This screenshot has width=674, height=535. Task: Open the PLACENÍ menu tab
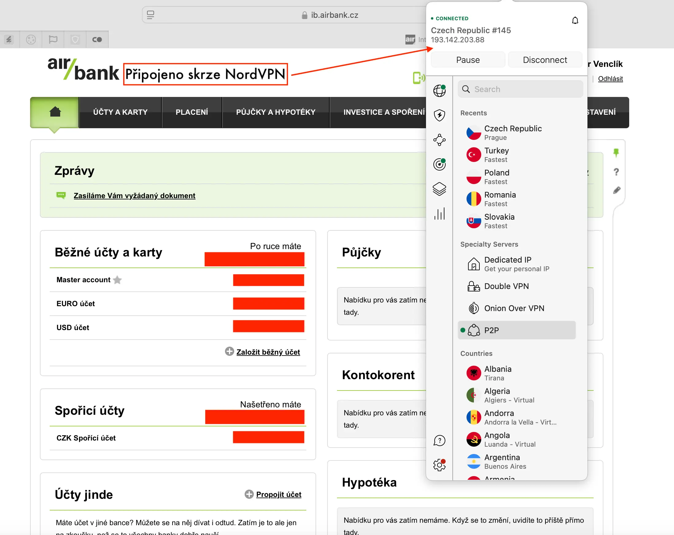click(x=192, y=112)
